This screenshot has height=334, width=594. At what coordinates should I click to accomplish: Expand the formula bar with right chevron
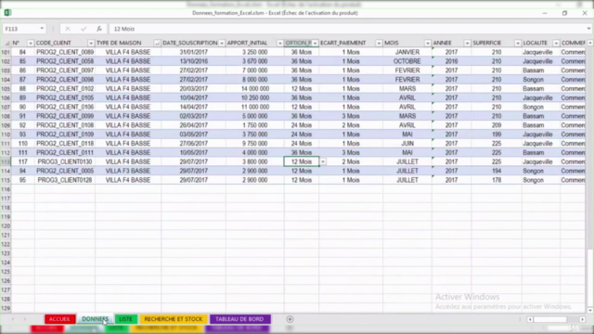[588, 29]
